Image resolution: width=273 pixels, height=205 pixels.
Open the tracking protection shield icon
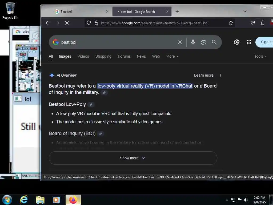click(89, 23)
